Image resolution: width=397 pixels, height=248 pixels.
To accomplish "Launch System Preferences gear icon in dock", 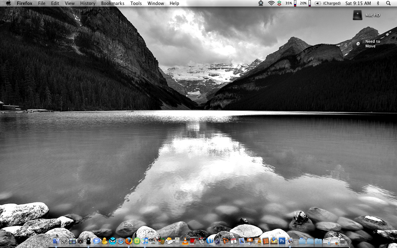I will point(64,241).
